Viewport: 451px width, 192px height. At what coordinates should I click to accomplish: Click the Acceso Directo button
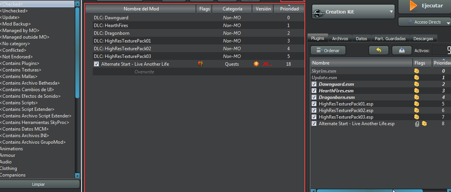(x=425, y=22)
